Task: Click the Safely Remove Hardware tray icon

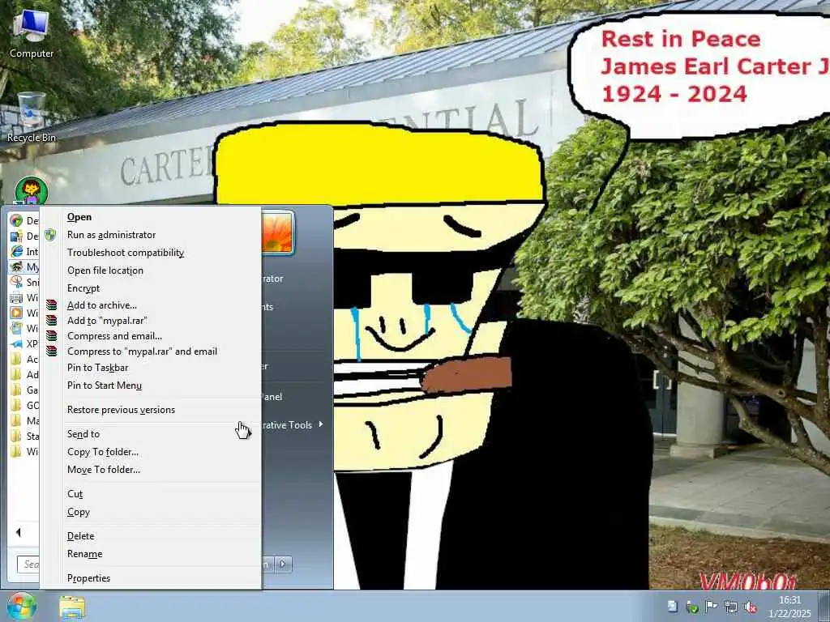Action: 692,607
